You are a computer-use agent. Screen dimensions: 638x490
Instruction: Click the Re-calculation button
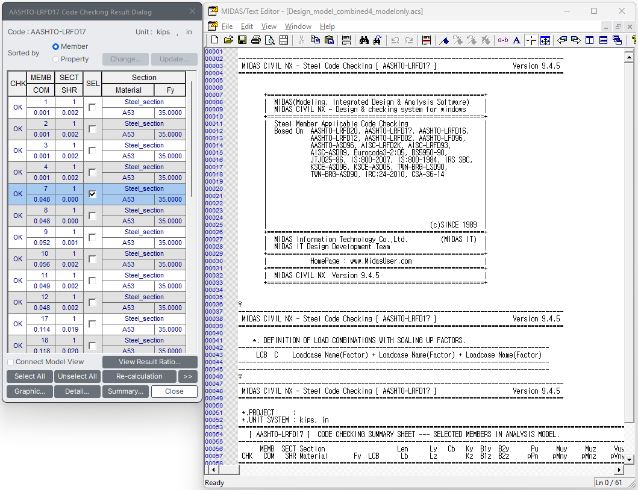pos(139,377)
